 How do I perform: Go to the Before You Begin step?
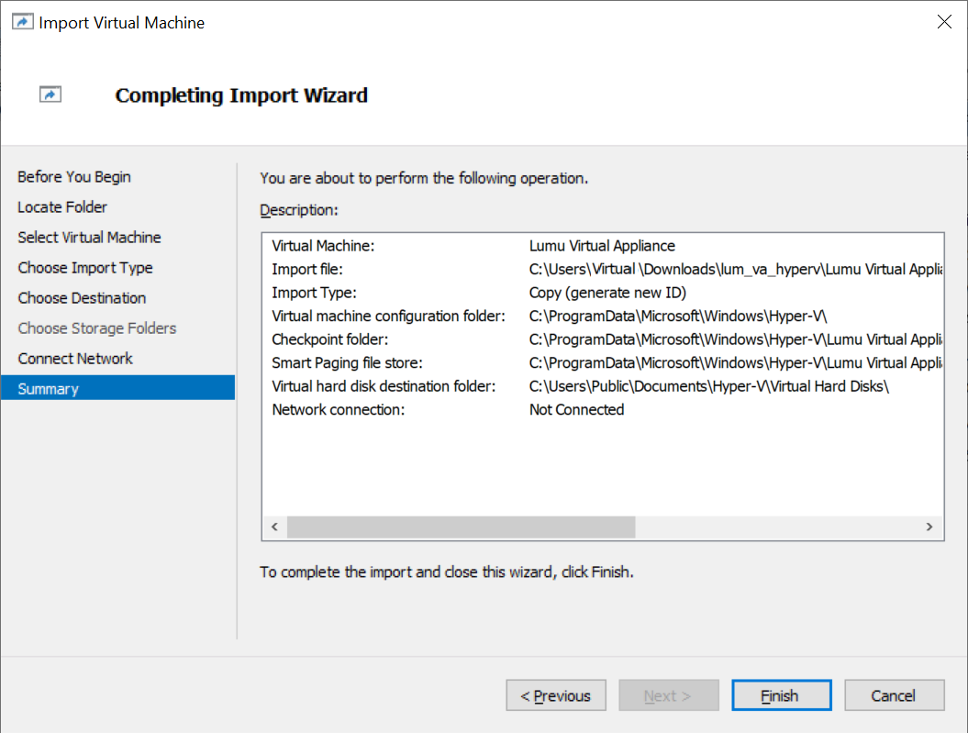point(74,177)
